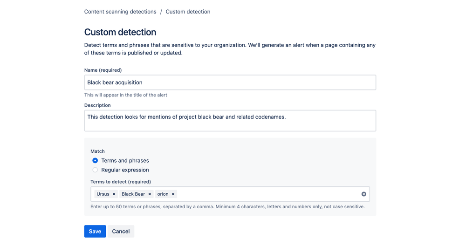The width and height of the screenshot is (466, 246).
Task: Focus the Name input field
Action: click(x=230, y=82)
